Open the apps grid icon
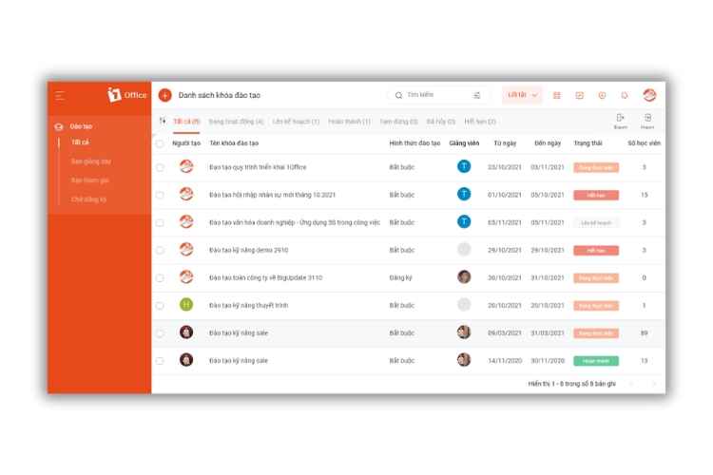Viewport: 713px width, 475px height. click(x=557, y=96)
